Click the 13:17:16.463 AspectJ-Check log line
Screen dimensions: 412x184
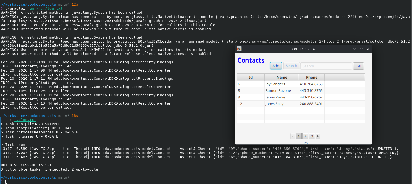coord(198,157)
